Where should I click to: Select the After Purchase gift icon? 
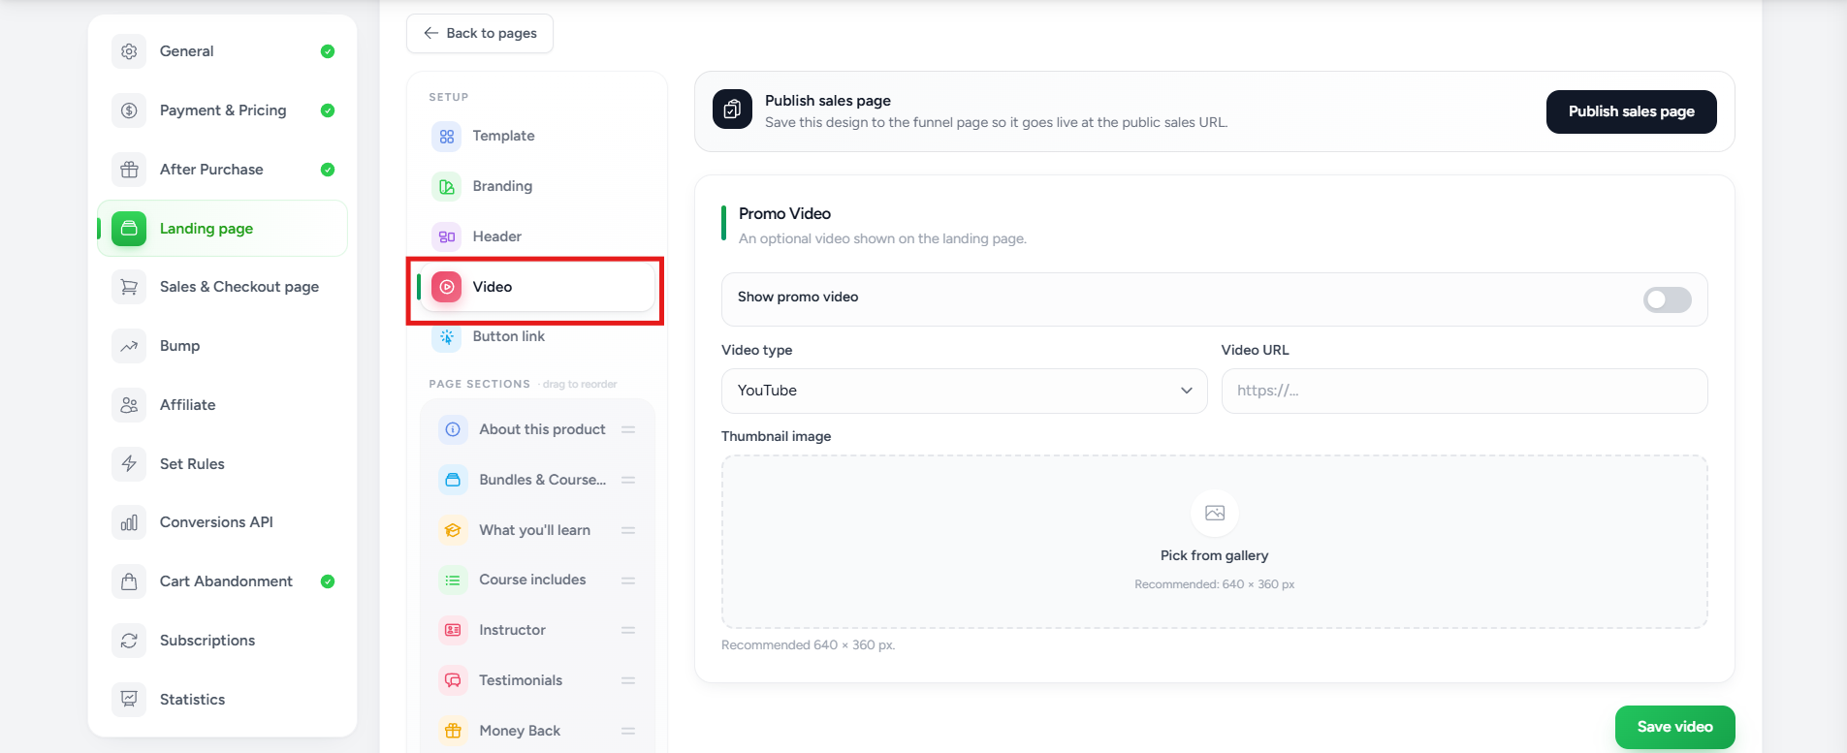(129, 170)
